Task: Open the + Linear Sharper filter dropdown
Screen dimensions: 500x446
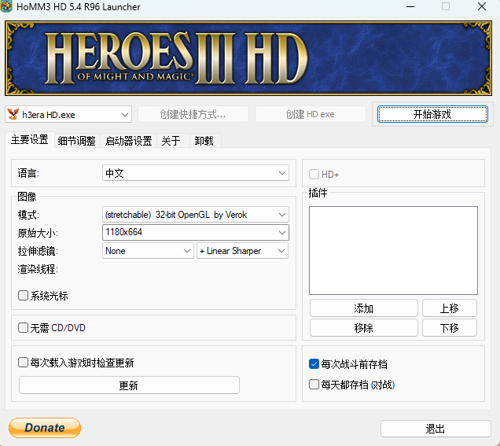Action: (x=242, y=251)
